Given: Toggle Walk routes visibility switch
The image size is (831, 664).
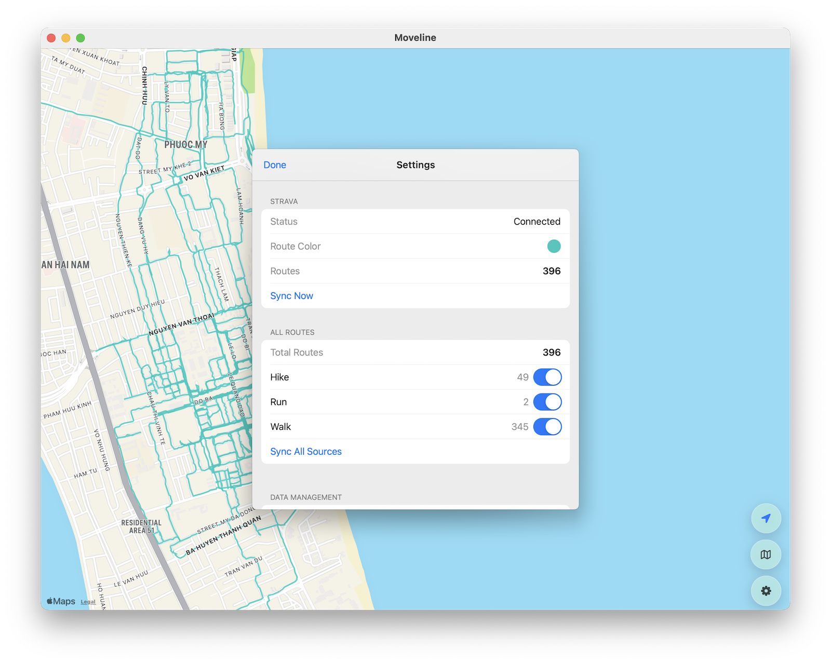Looking at the screenshot, I should click(x=547, y=427).
